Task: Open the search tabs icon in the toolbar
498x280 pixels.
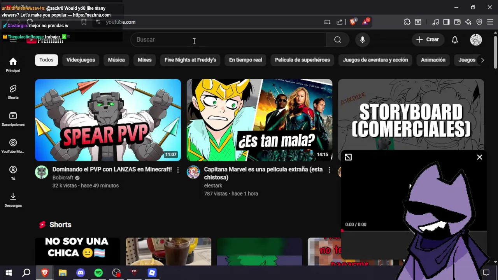Action: coord(418,22)
